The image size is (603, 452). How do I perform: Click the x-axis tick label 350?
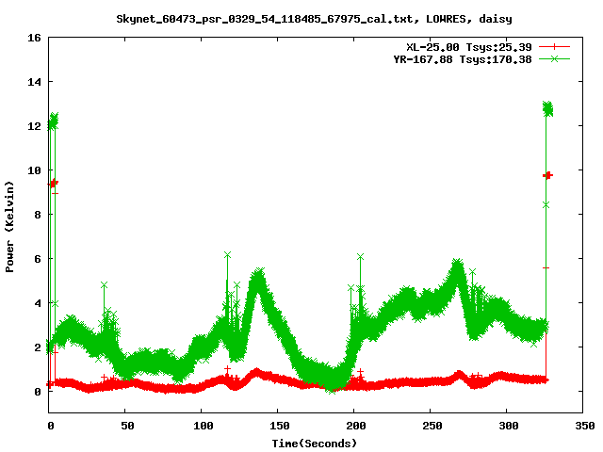tap(585, 426)
